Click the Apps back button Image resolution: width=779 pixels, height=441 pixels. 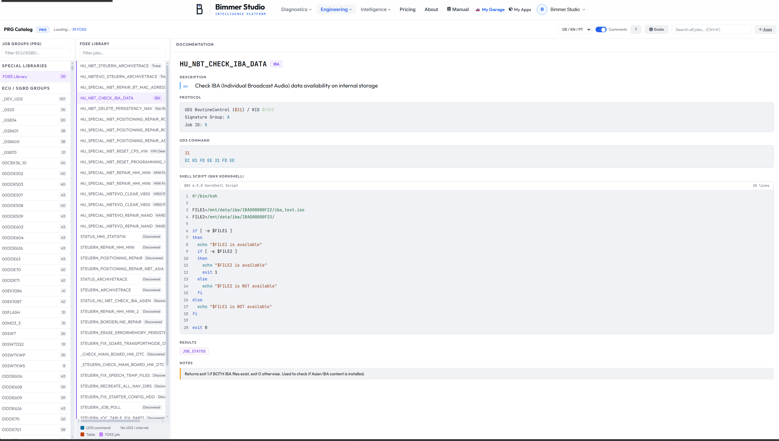tap(765, 29)
